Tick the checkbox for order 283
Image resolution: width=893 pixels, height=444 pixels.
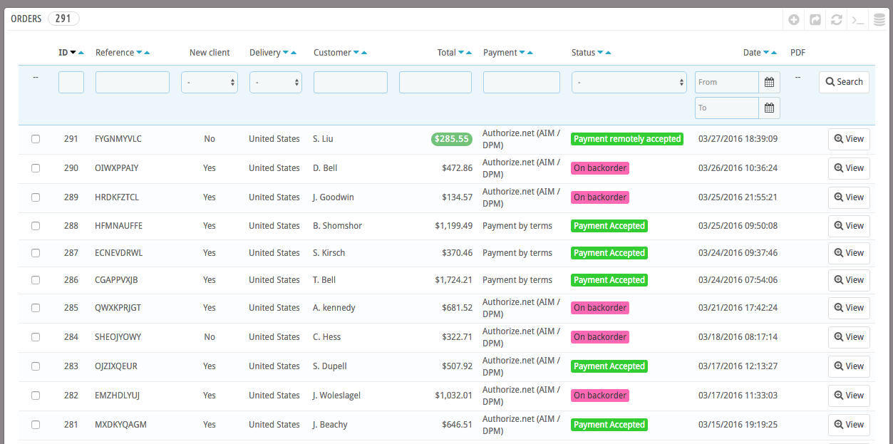pos(36,366)
